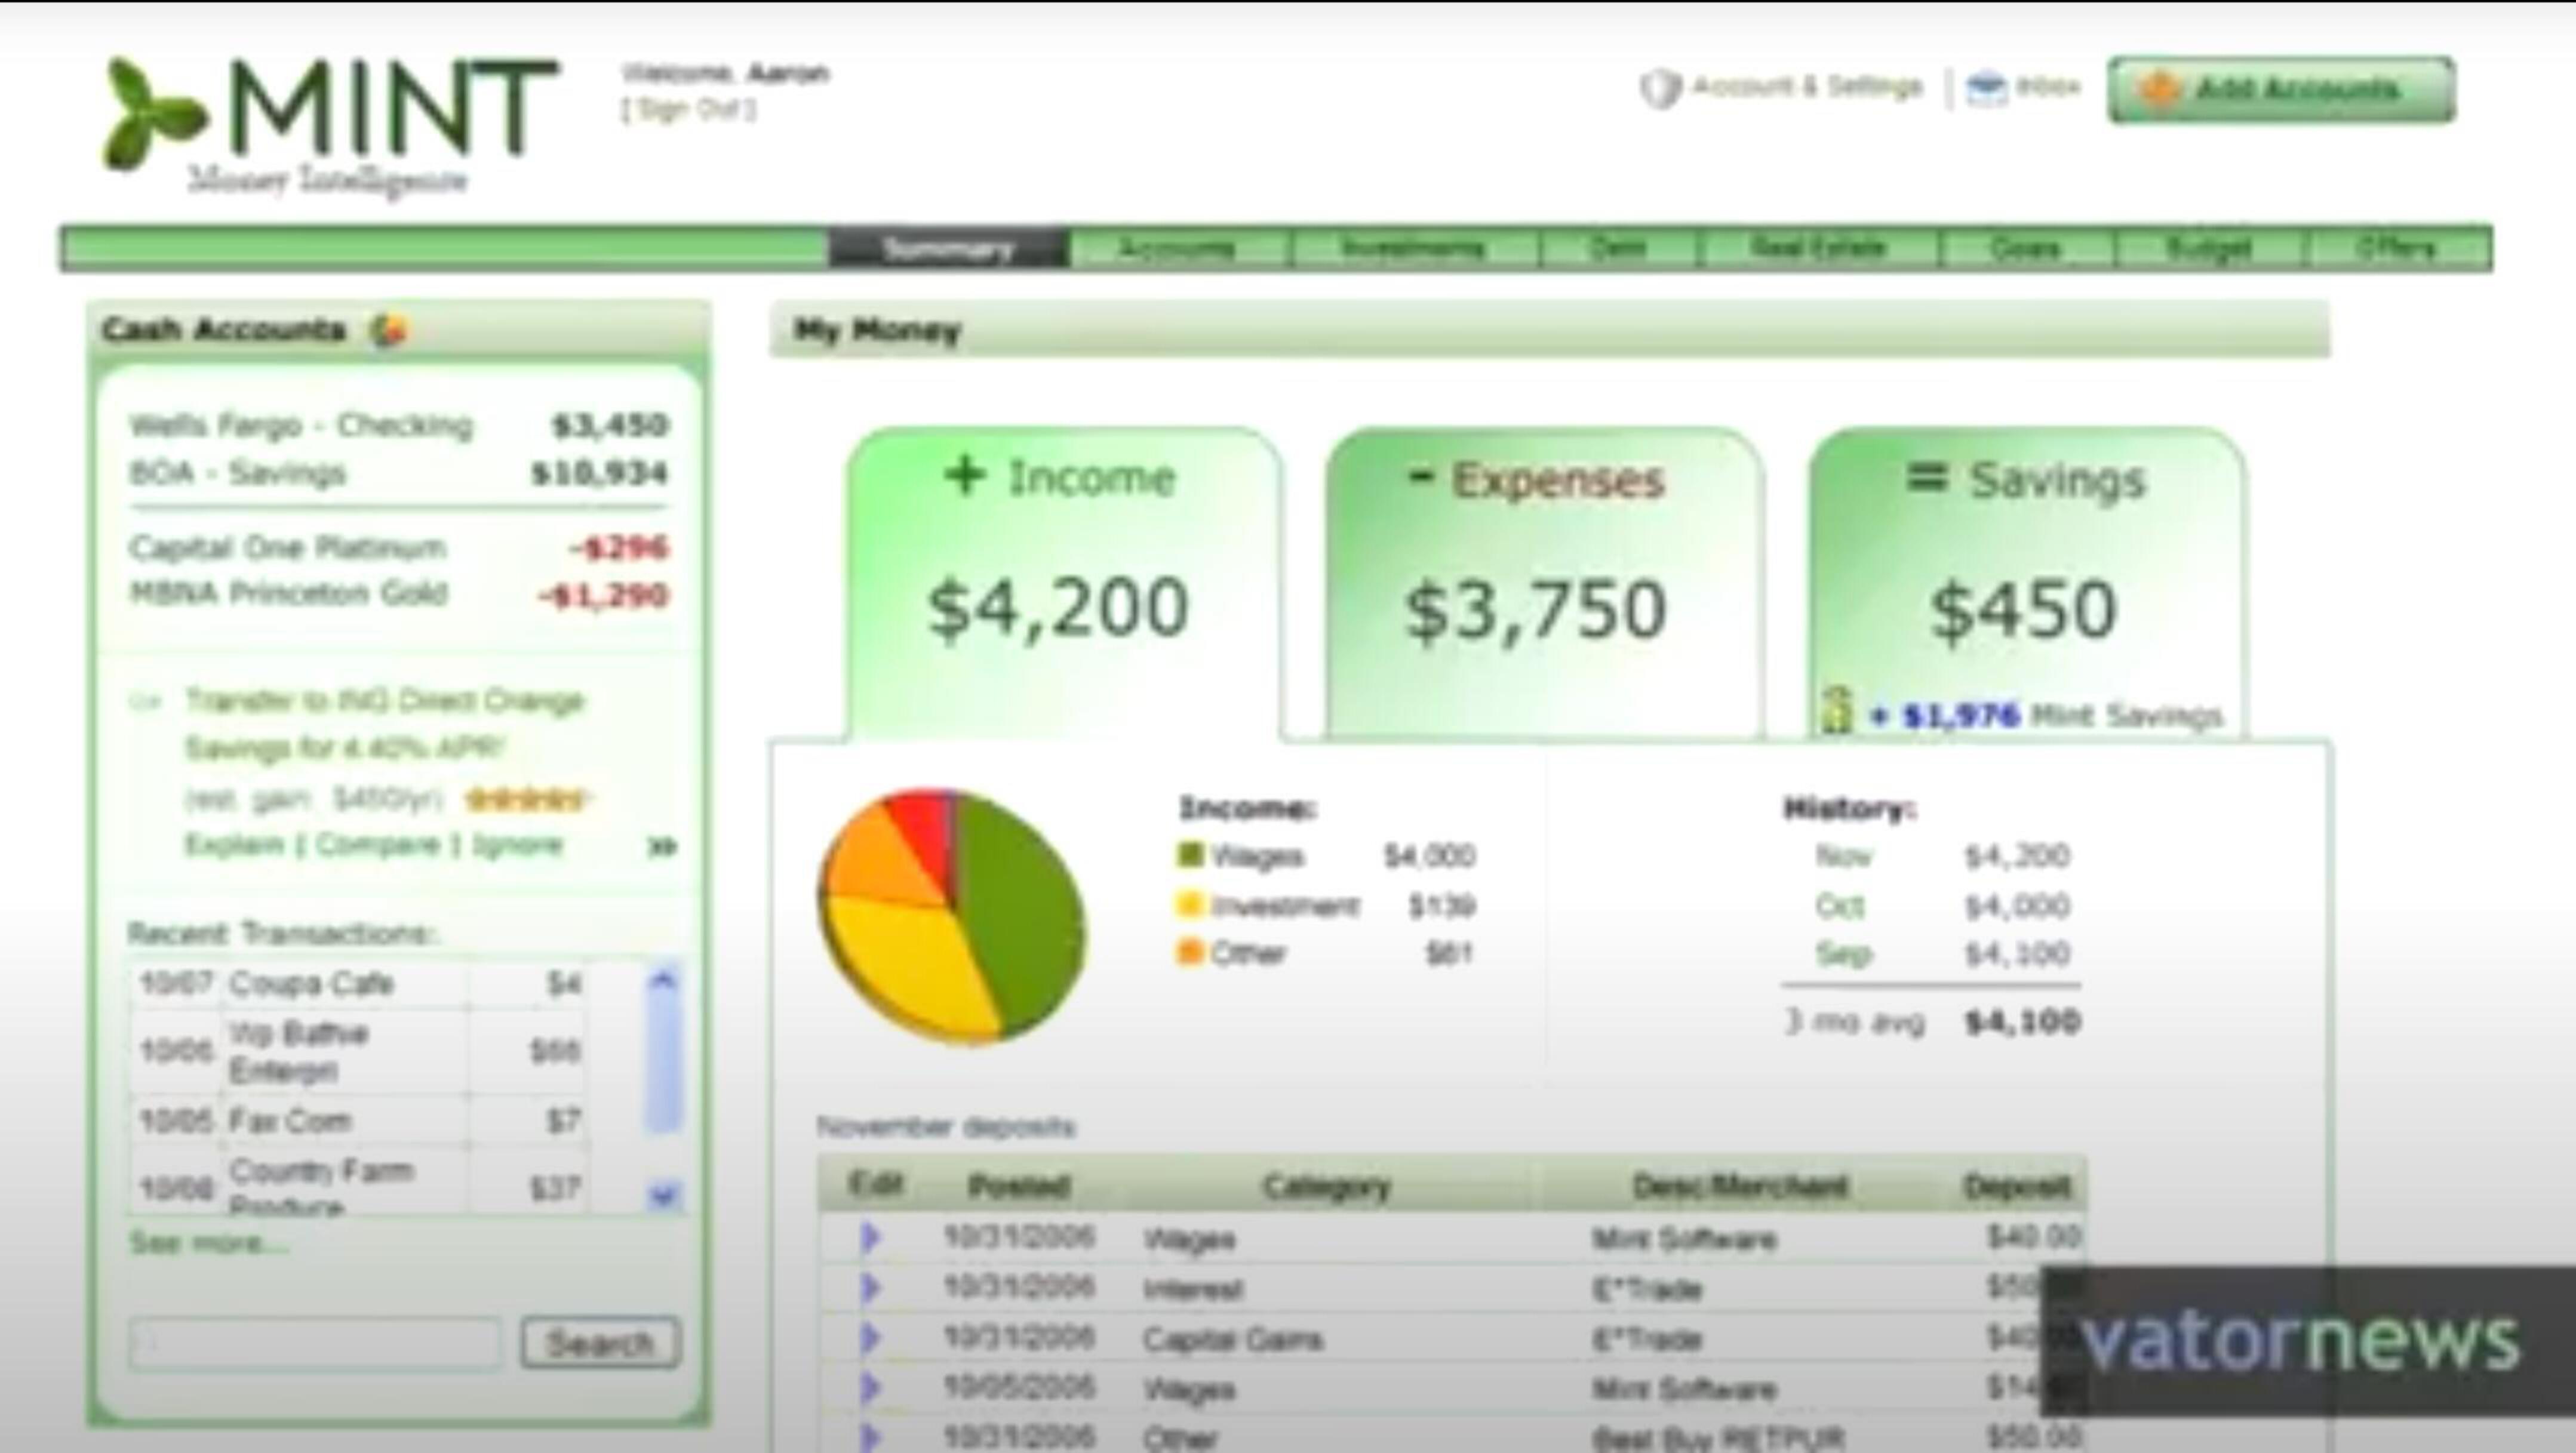
Task: Click the Capital One Platinum account
Action: tap(399, 548)
